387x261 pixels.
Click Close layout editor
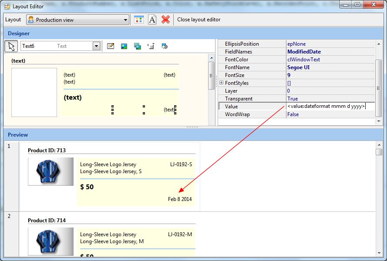pyautogui.click(x=199, y=20)
